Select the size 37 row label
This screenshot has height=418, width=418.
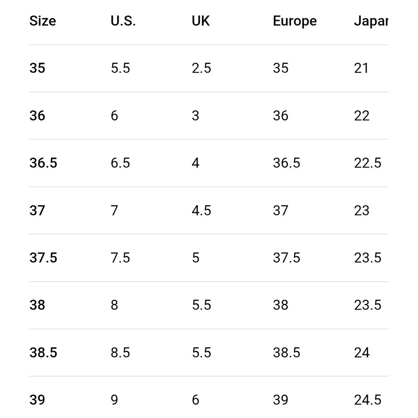pyautogui.click(x=37, y=211)
